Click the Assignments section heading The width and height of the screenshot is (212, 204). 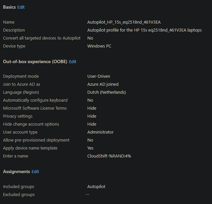[16, 171]
